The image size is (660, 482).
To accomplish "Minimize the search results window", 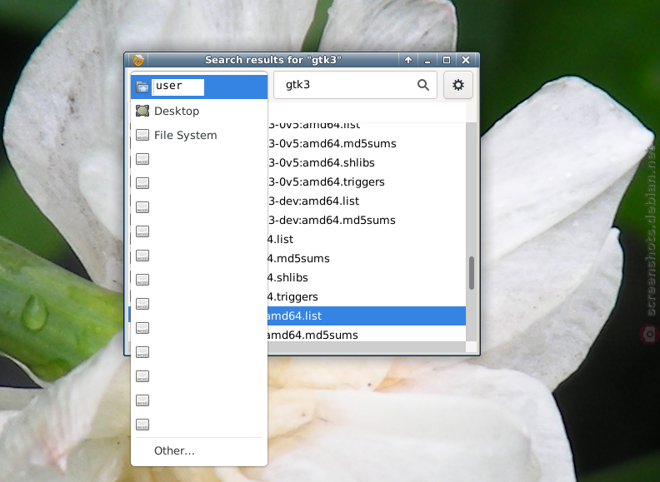I will pyautogui.click(x=427, y=60).
